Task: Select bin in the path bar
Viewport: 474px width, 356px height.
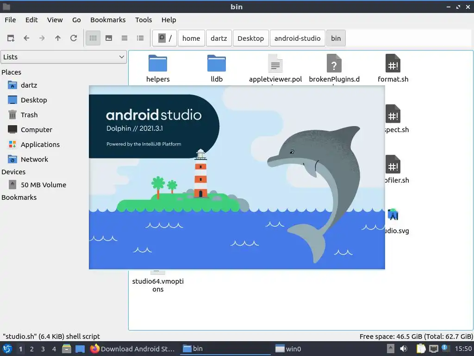Action: point(336,38)
